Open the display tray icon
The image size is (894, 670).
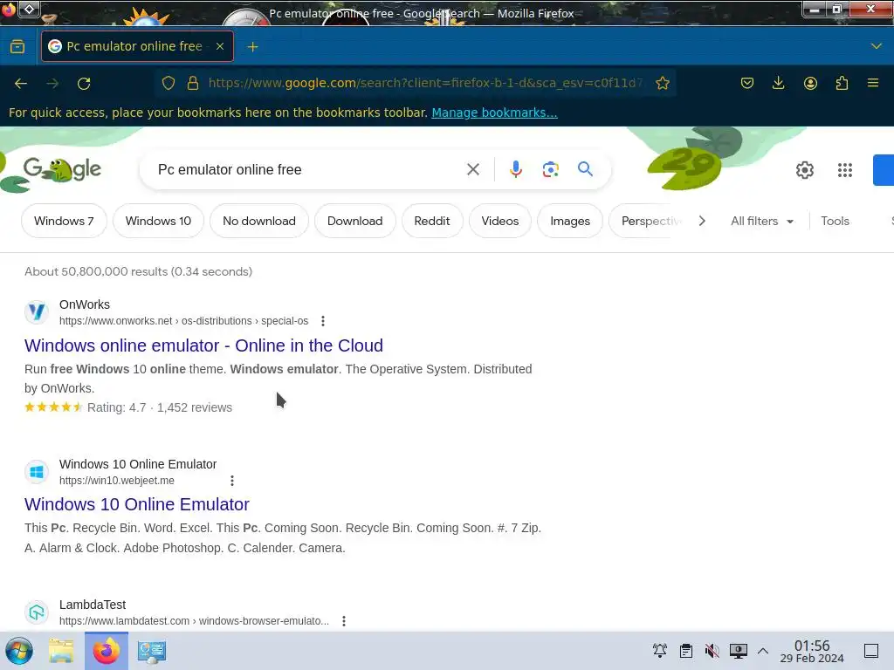(738, 651)
